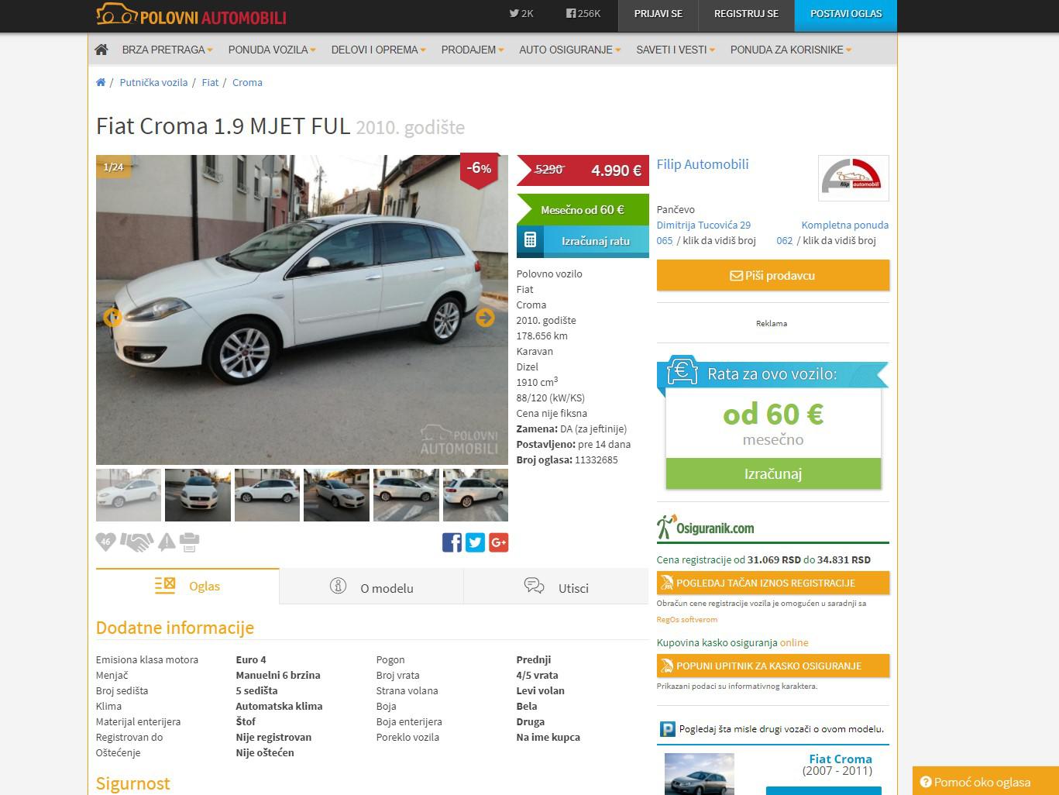The width and height of the screenshot is (1059, 795).
Task: Switch to the Utisci tab
Action: click(556, 587)
